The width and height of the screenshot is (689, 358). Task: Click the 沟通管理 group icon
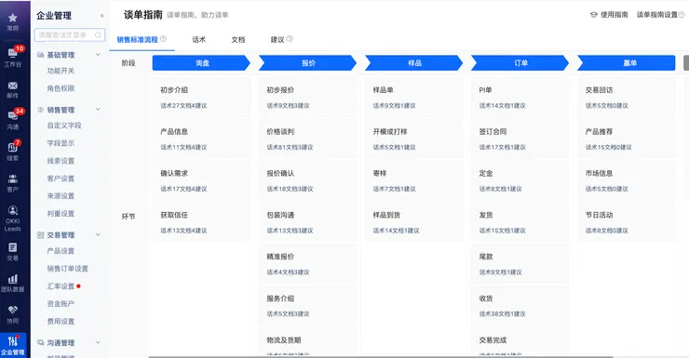click(x=40, y=342)
